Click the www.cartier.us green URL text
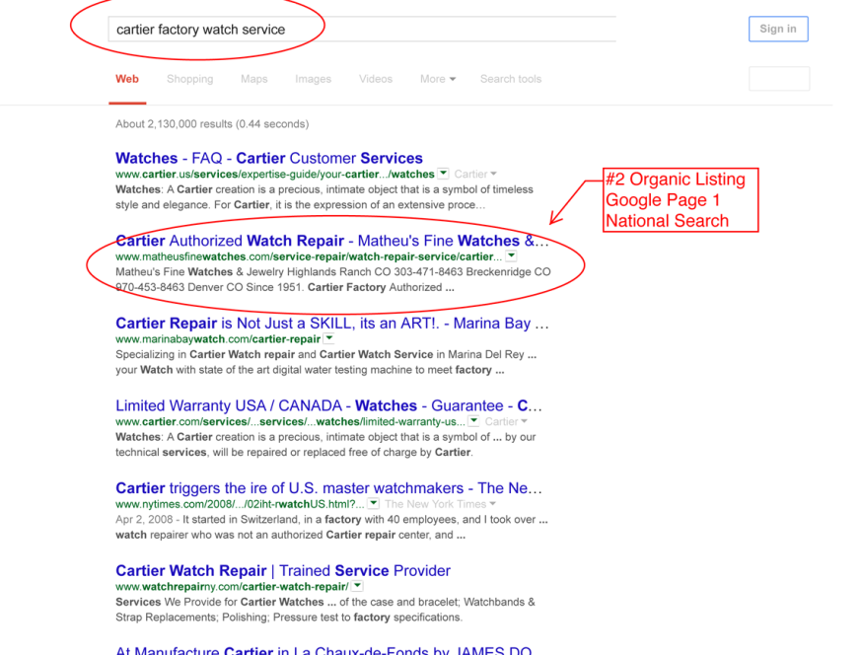This screenshot has height=655, width=860. 275,174
